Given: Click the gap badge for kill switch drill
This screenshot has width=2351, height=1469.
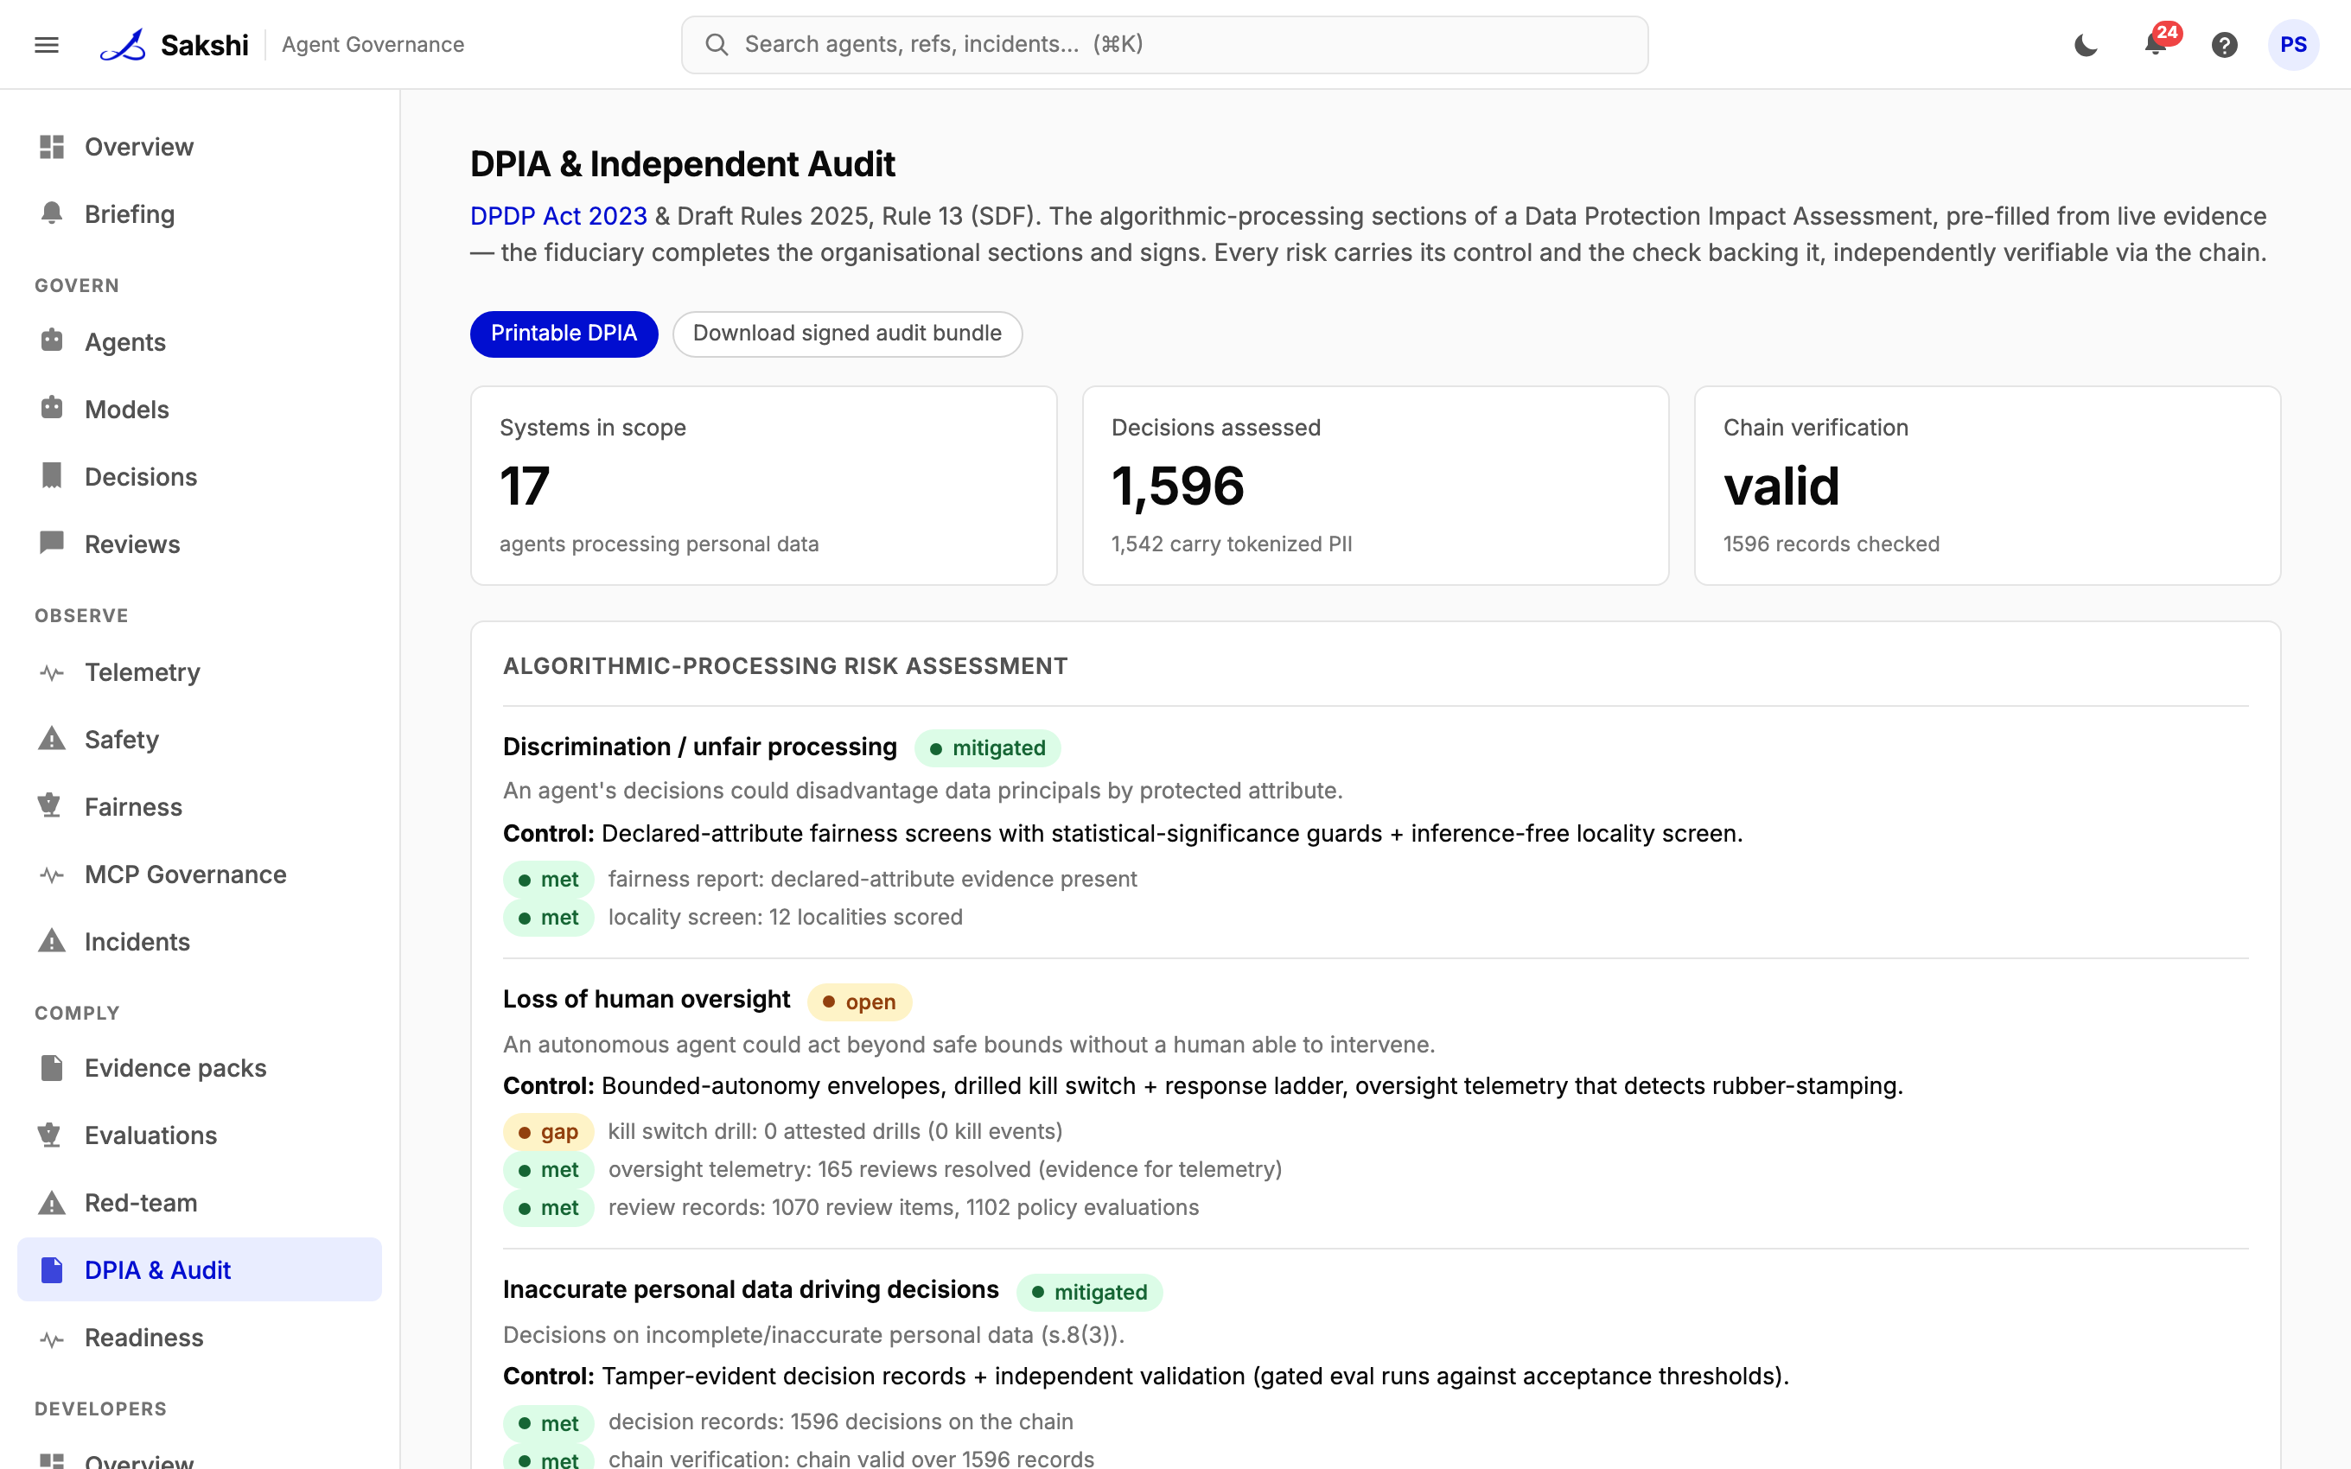Looking at the screenshot, I should [548, 1132].
